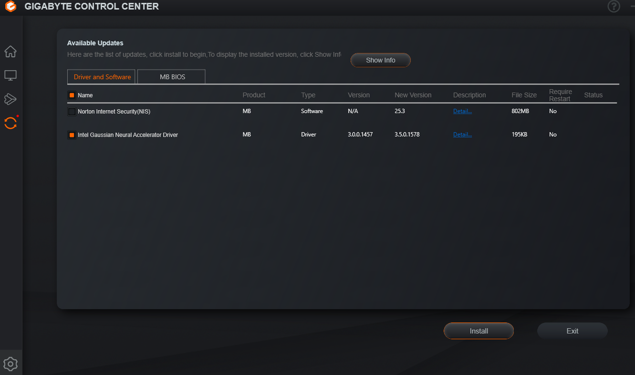Switch to the MB BIOS tab

pyautogui.click(x=172, y=77)
